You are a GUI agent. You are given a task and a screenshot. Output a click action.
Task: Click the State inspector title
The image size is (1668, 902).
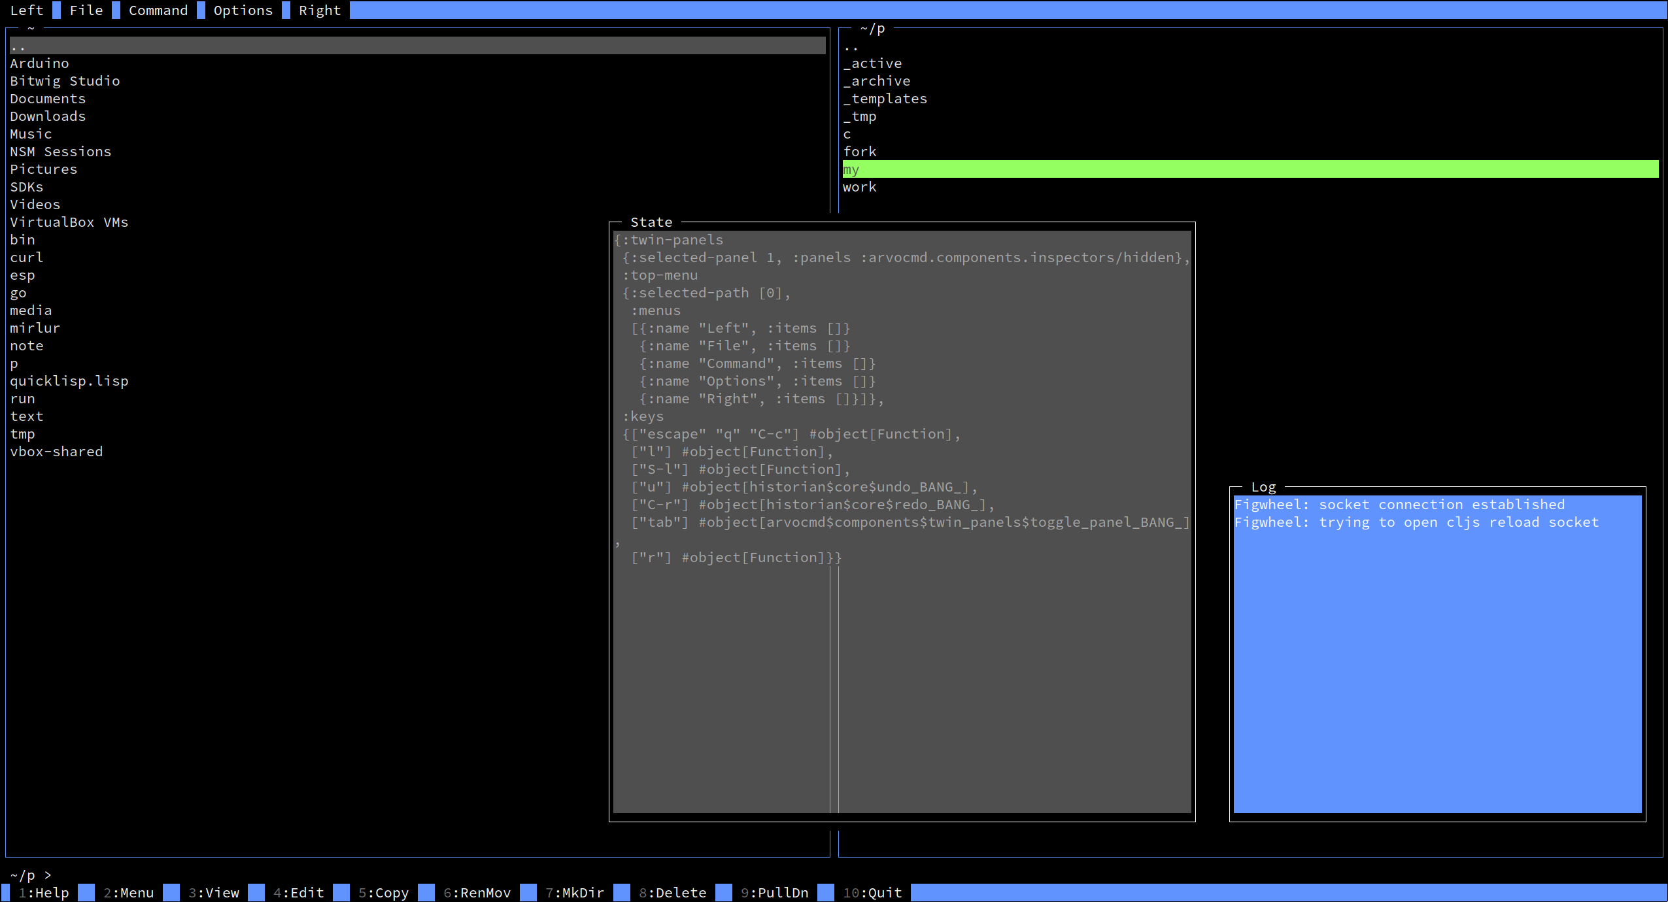coord(651,222)
